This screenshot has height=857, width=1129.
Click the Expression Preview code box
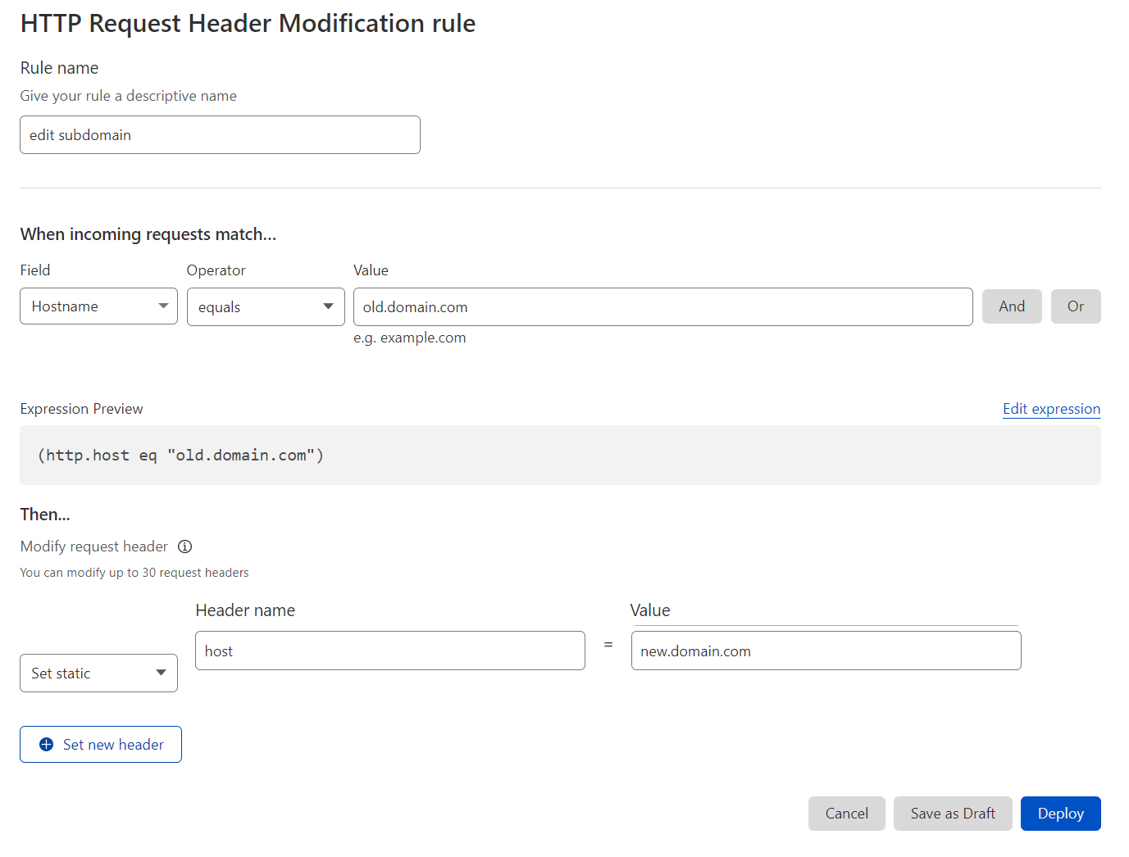tap(560, 456)
